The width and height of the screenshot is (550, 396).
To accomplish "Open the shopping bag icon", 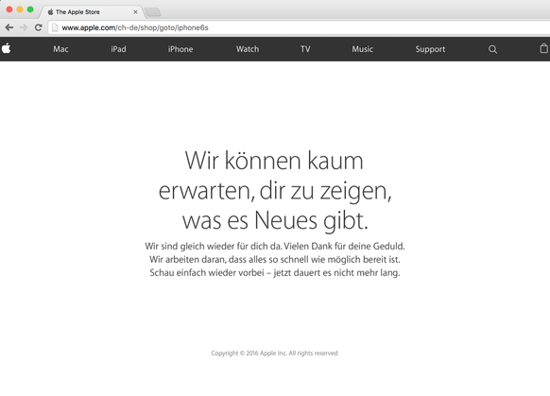I will tap(543, 48).
